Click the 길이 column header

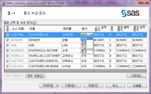click(x=112, y=28)
